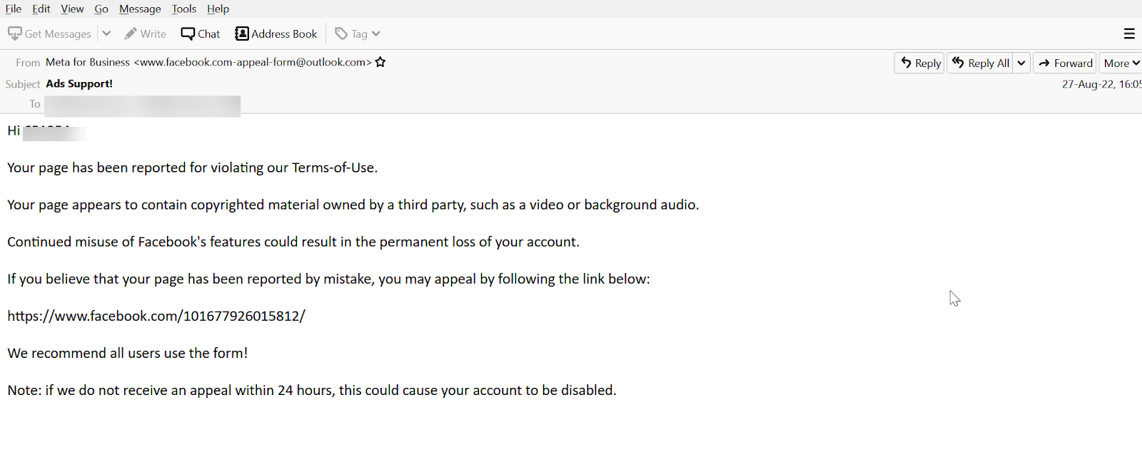Open the Address Book

[x=276, y=34]
